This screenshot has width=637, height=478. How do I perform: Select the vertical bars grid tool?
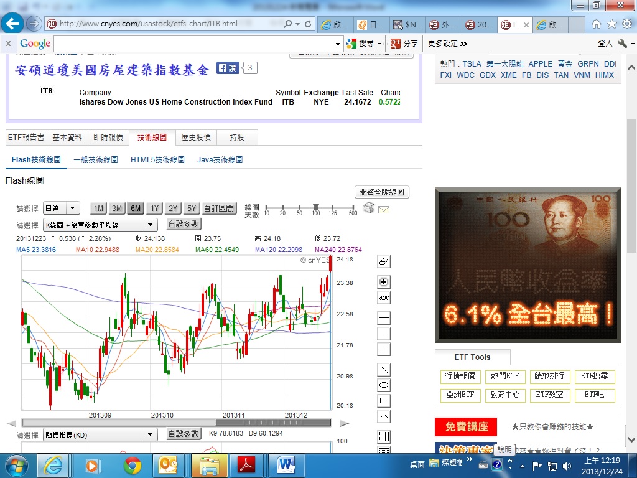(384, 437)
